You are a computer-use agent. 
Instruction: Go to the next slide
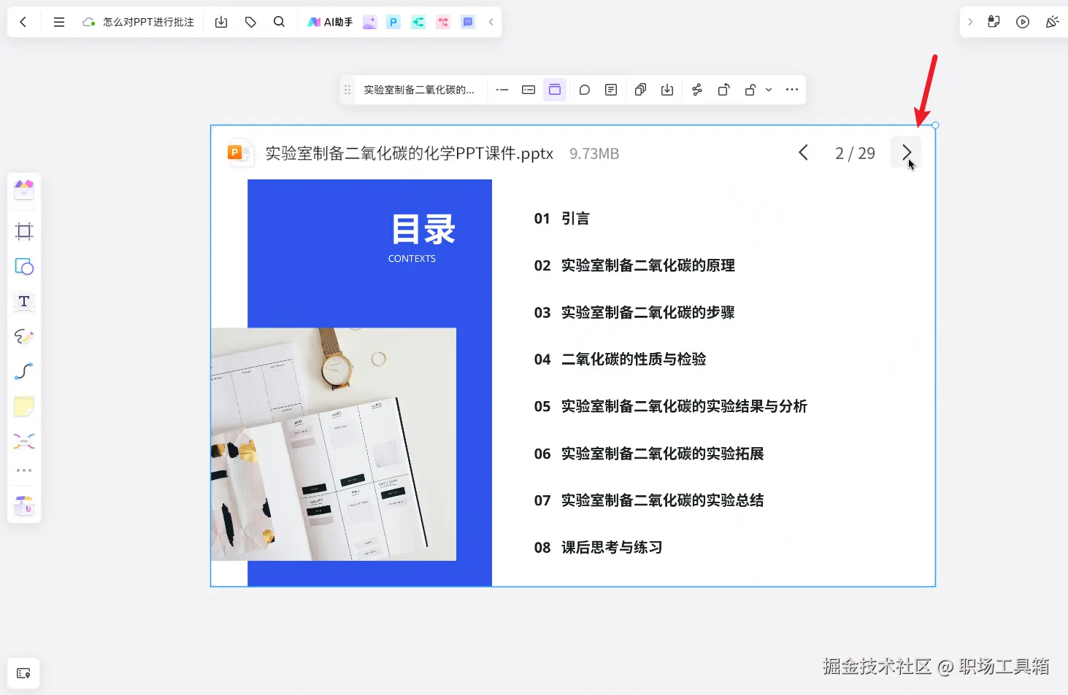(906, 152)
